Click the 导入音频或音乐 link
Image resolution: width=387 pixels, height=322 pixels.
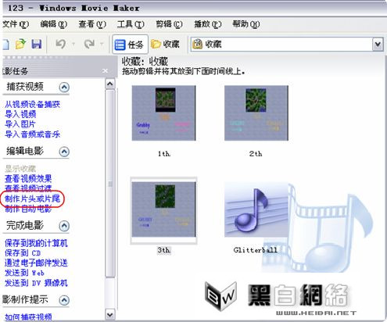(33, 134)
